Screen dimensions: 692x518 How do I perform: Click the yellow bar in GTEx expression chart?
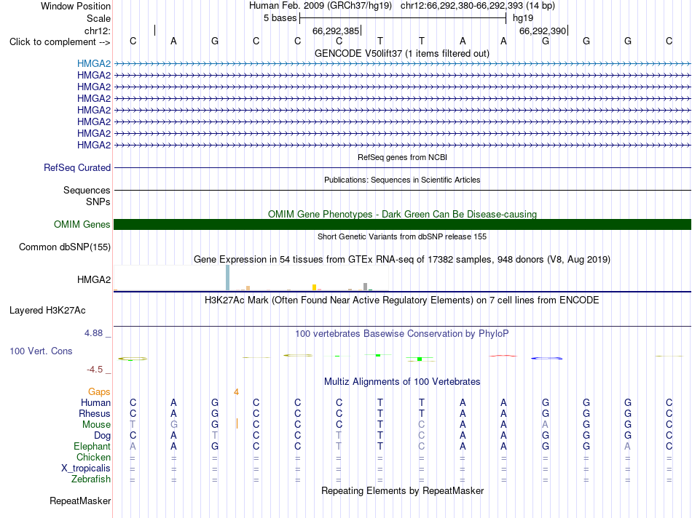tap(314, 287)
